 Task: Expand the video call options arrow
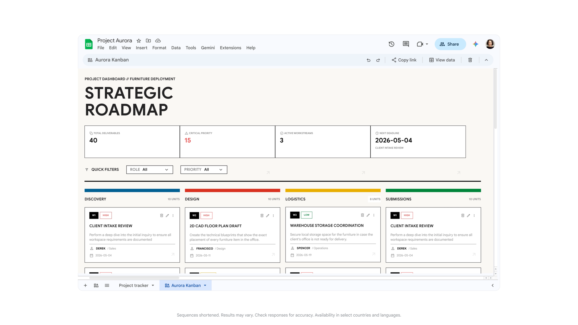[x=427, y=44]
